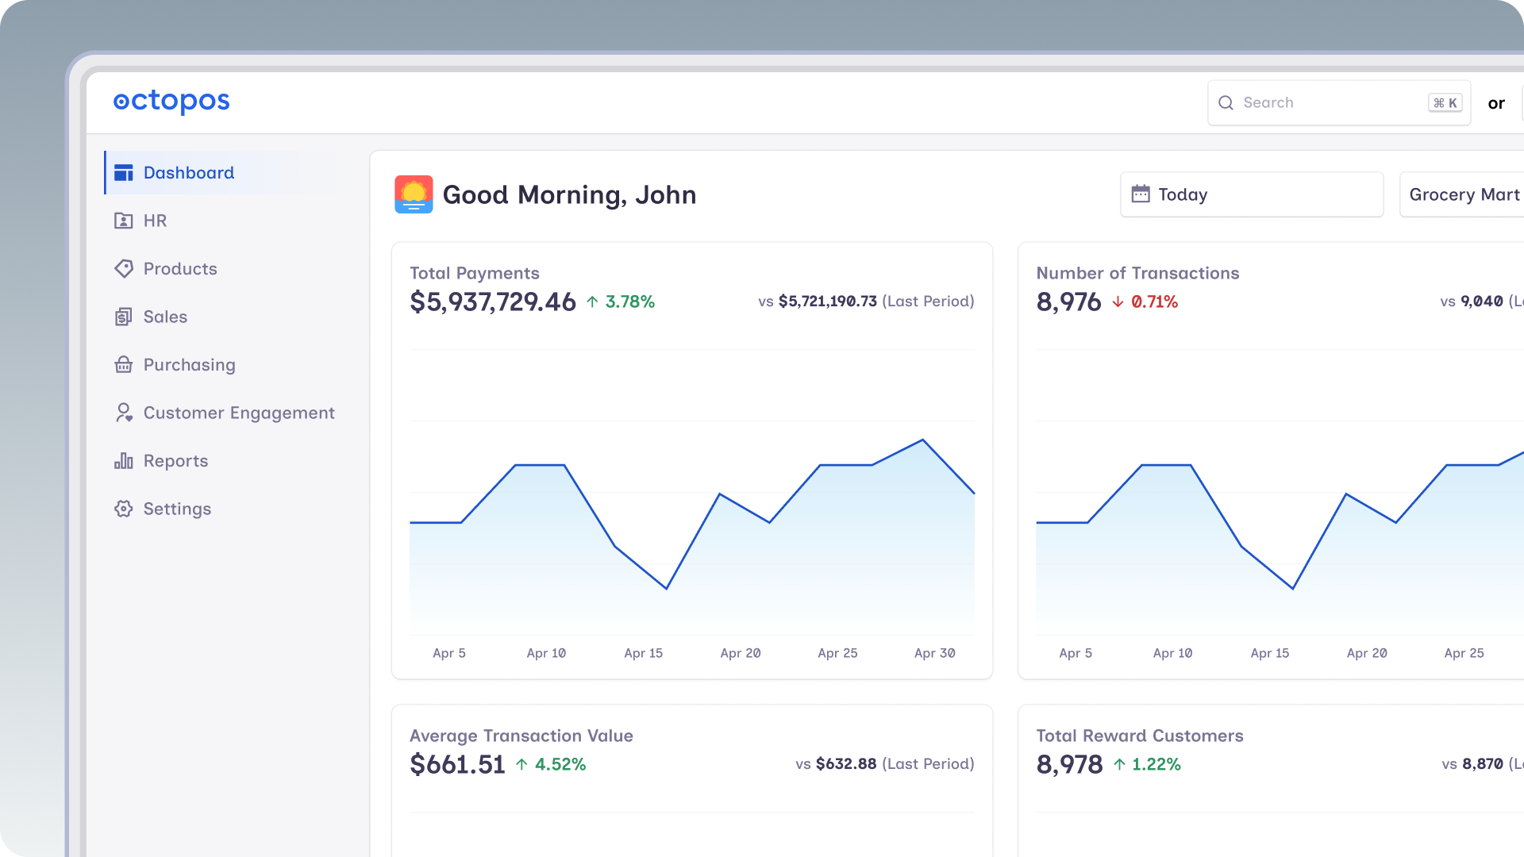Click the $5,721,190.73 last period value
This screenshot has height=857, width=1524.
pyautogui.click(x=827, y=302)
